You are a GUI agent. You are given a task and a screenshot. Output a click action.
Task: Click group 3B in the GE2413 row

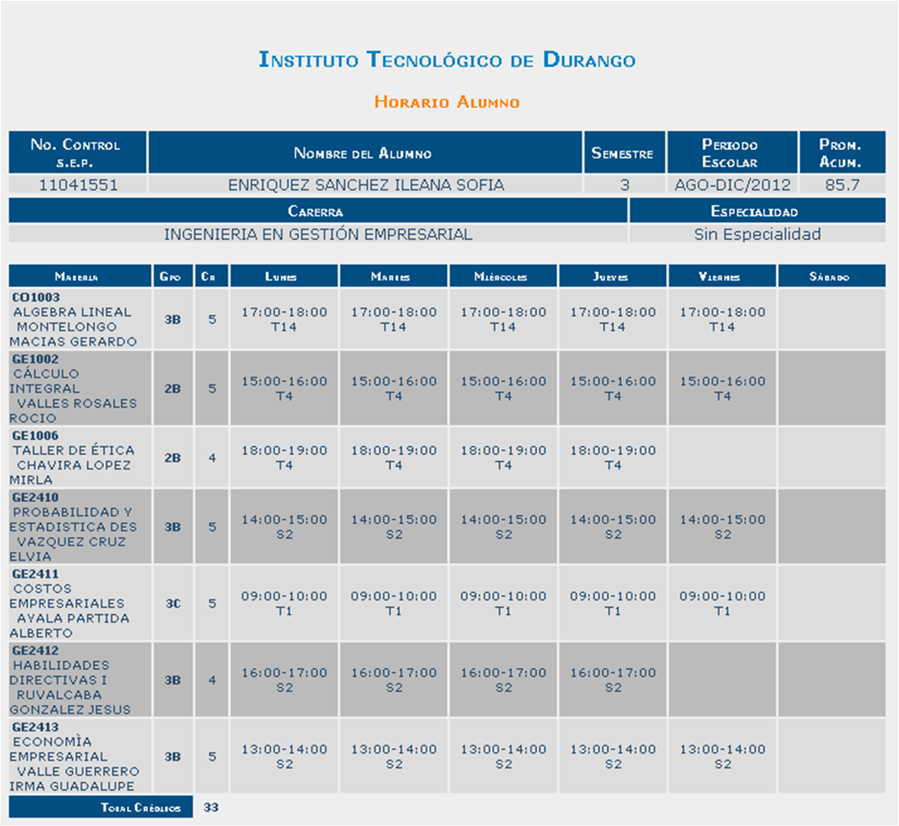pos(173,757)
